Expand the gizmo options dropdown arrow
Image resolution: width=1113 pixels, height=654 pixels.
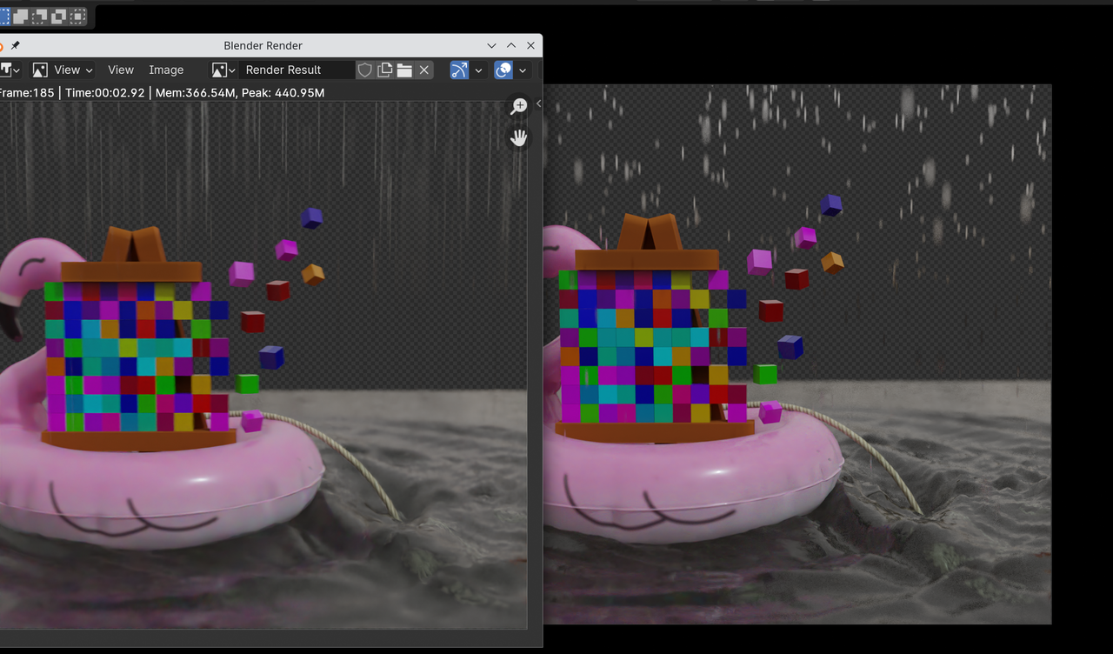pyautogui.click(x=478, y=70)
